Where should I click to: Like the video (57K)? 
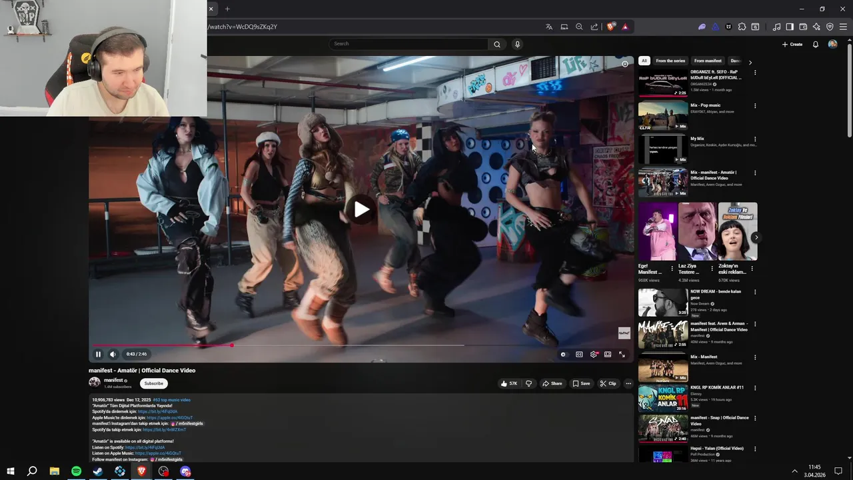point(510,383)
